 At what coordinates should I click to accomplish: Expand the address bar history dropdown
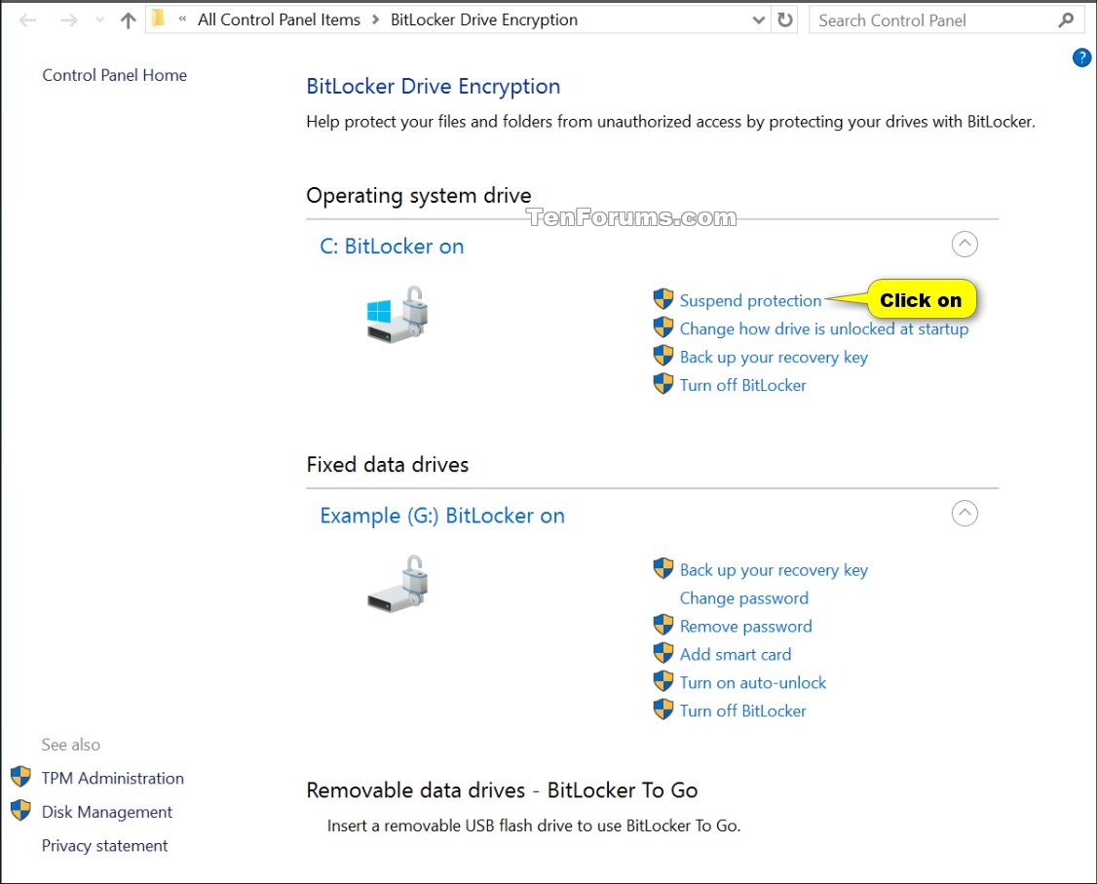coord(758,20)
